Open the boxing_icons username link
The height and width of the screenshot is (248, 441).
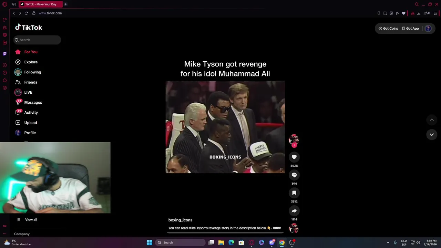pyautogui.click(x=180, y=220)
